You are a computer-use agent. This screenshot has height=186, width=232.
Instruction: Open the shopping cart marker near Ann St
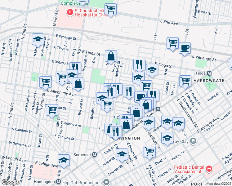click(149, 152)
